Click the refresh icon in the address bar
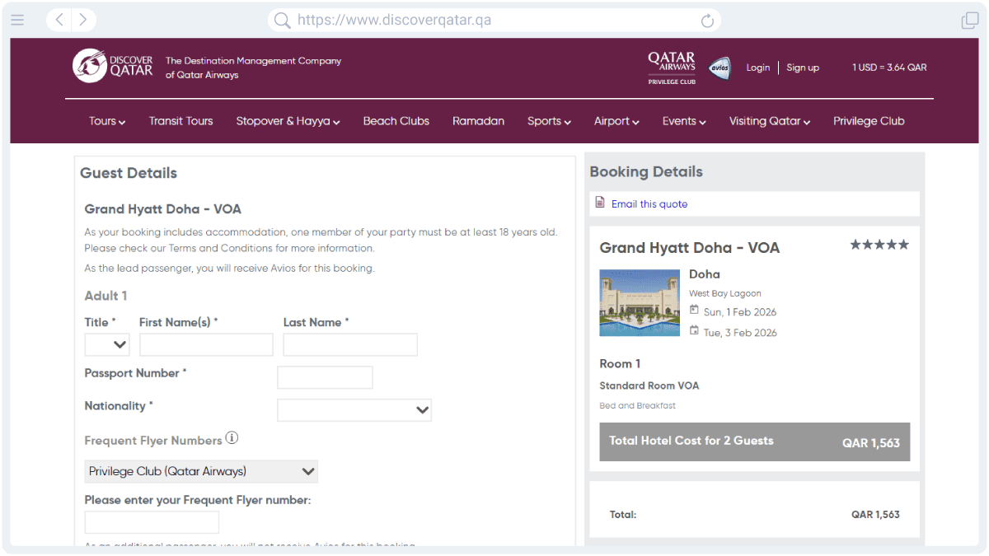 [x=707, y=21]
